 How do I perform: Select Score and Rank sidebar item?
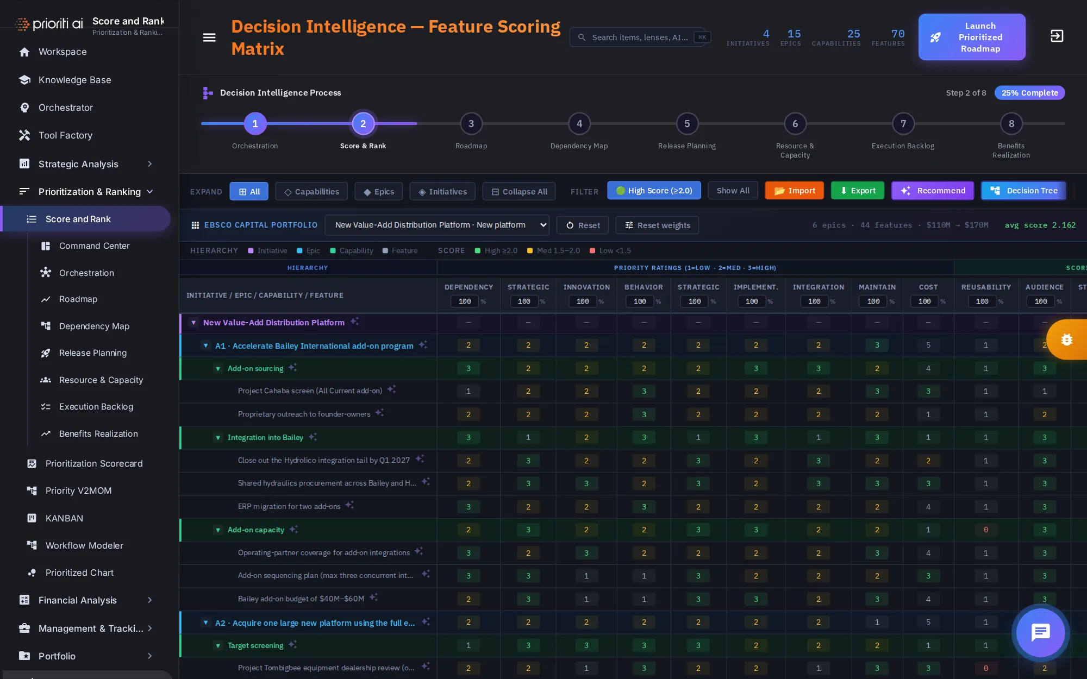coord(86,219)
